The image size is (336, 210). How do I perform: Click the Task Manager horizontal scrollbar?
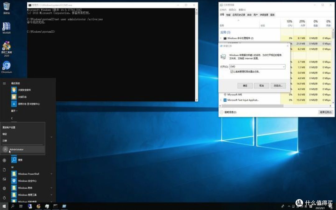pyautogui.click(x=253, y=106)
